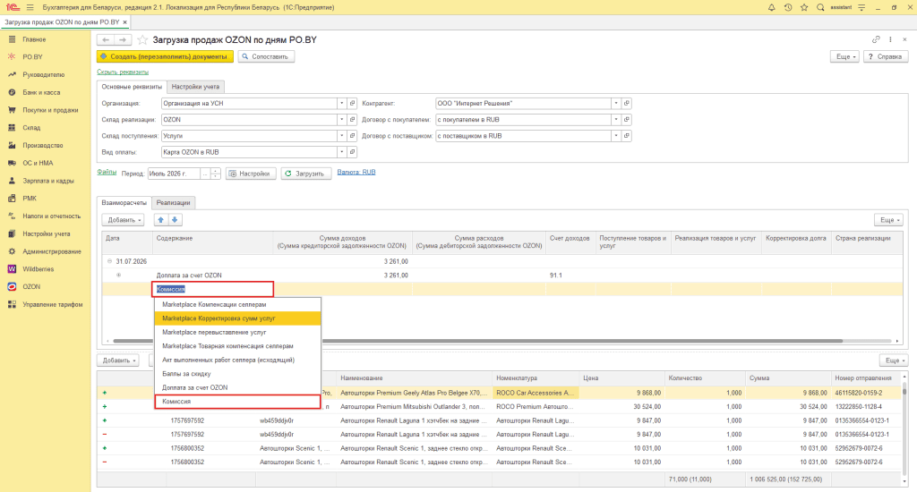Click the Период input field
This screenshot has height=492, width=917.
175,174
